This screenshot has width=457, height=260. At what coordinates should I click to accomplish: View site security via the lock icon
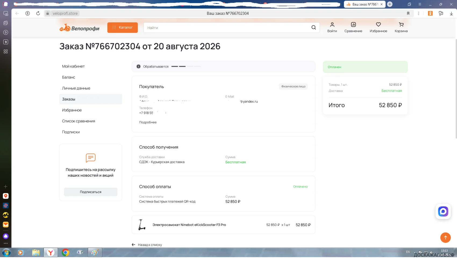(x=48, y=13)
